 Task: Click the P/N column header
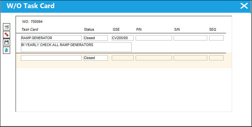click(x=139, y=29)
